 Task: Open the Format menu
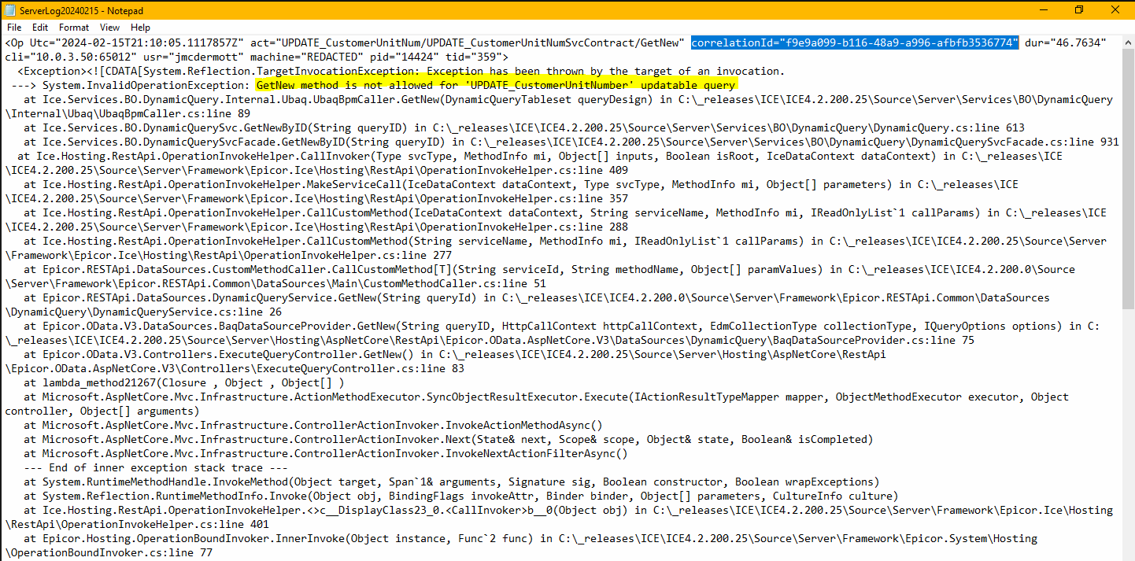[x=74, y=27]
